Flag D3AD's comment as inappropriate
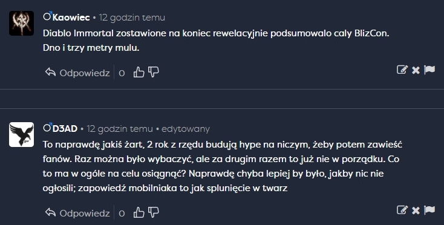The height and width of the screenshot is (225, 444). [x=429, y=210]
